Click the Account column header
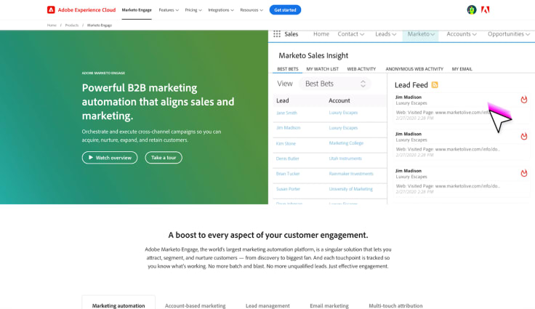The width and height of the screenshot is (535, 309). [339, 101]
